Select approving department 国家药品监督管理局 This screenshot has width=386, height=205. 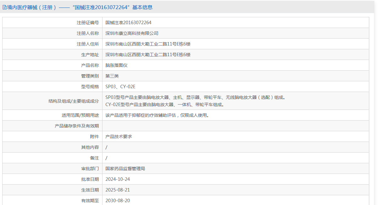pos(125,169)
